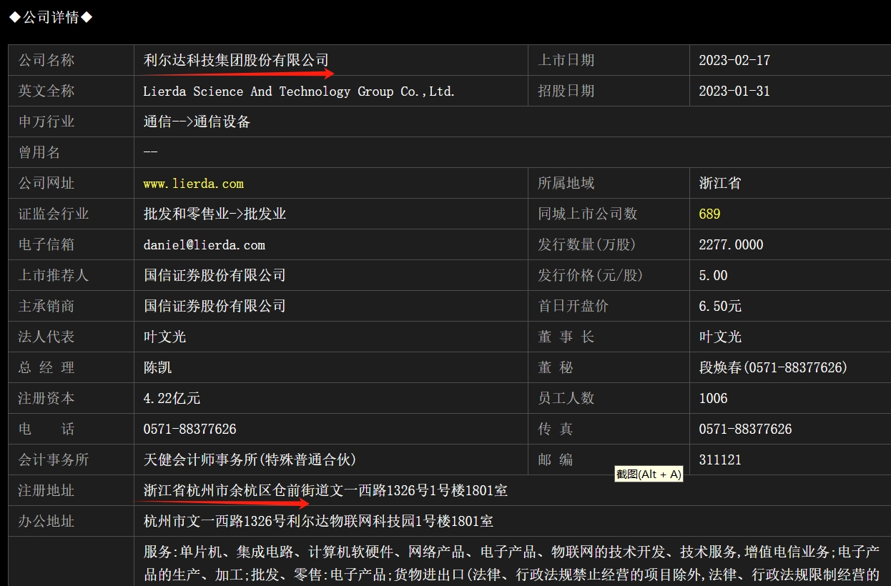This screenshot has width=891, height=586.
Task: Click the 曾用名 label
Action: (39, 153)
